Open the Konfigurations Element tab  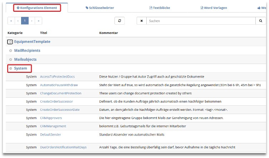tap(37, 8)
